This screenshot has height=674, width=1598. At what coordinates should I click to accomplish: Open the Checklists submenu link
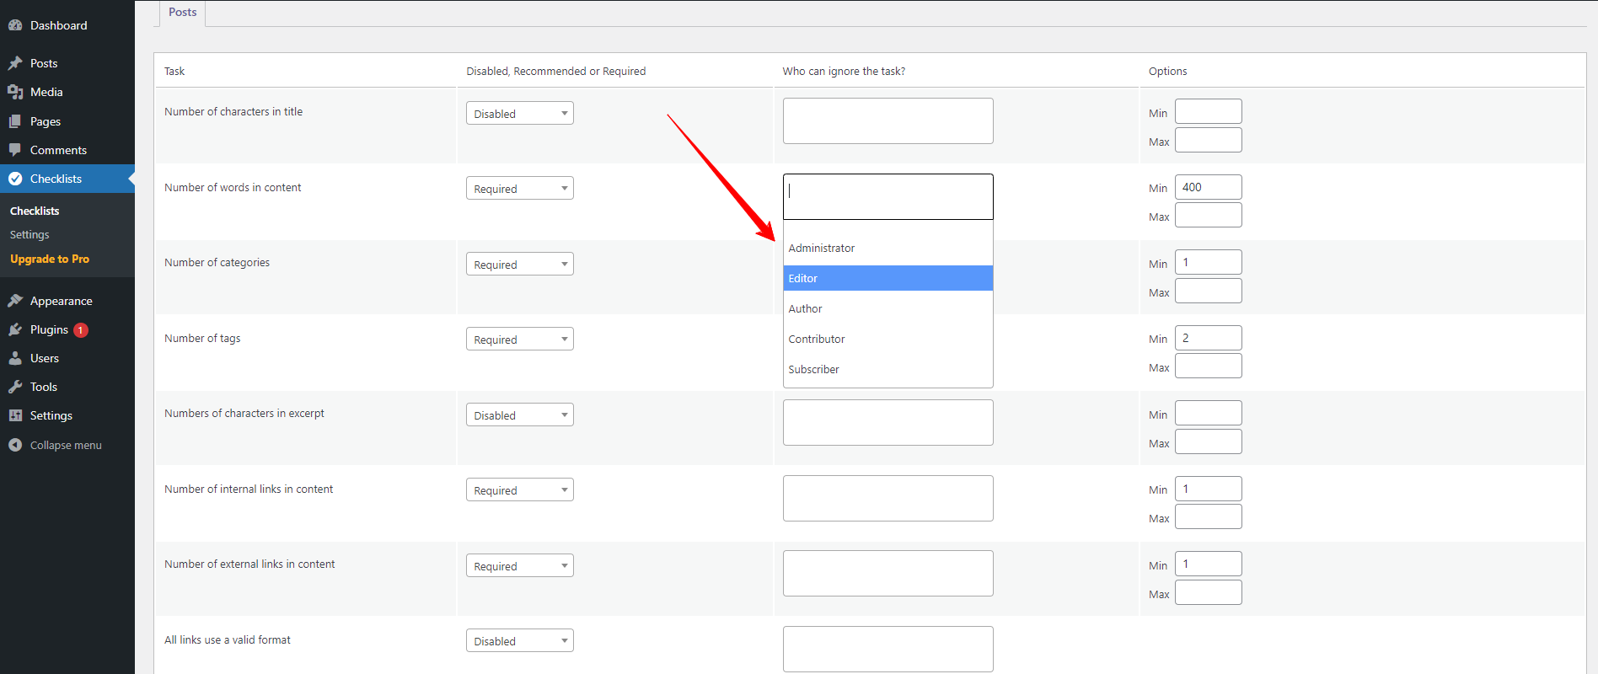(x=35, y=211)
